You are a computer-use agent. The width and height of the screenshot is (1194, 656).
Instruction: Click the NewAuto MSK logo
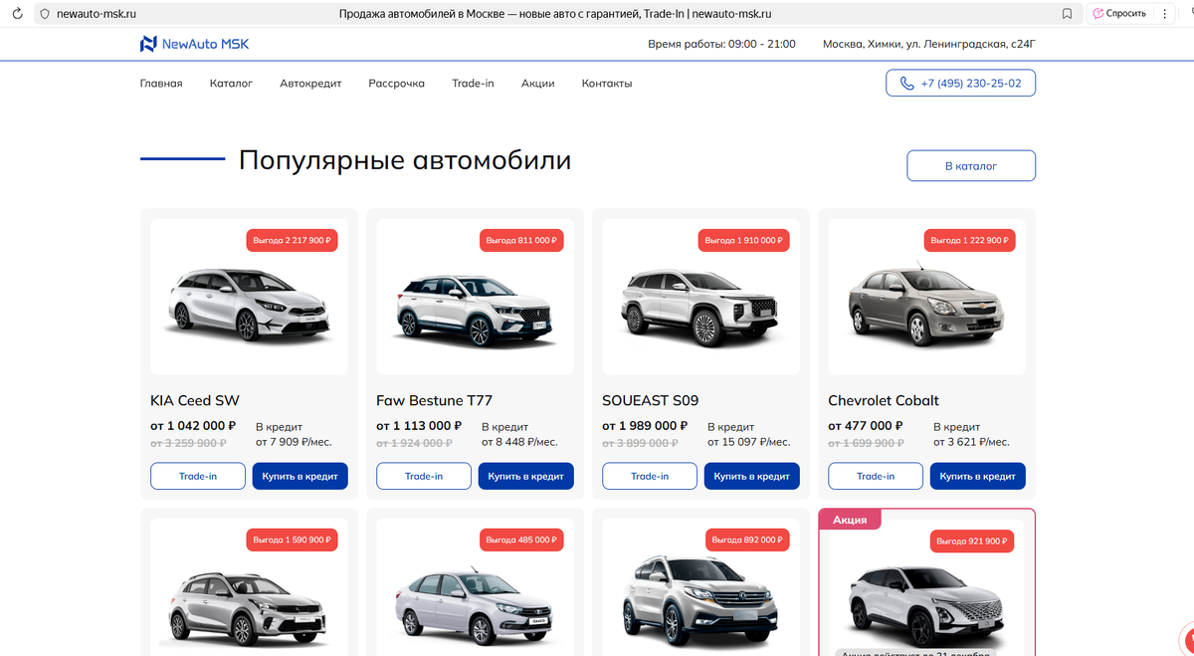pos(194,44)
